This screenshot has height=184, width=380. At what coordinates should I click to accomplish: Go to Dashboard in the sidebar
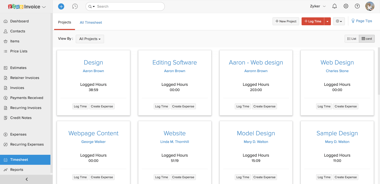[x=19, y=21]
